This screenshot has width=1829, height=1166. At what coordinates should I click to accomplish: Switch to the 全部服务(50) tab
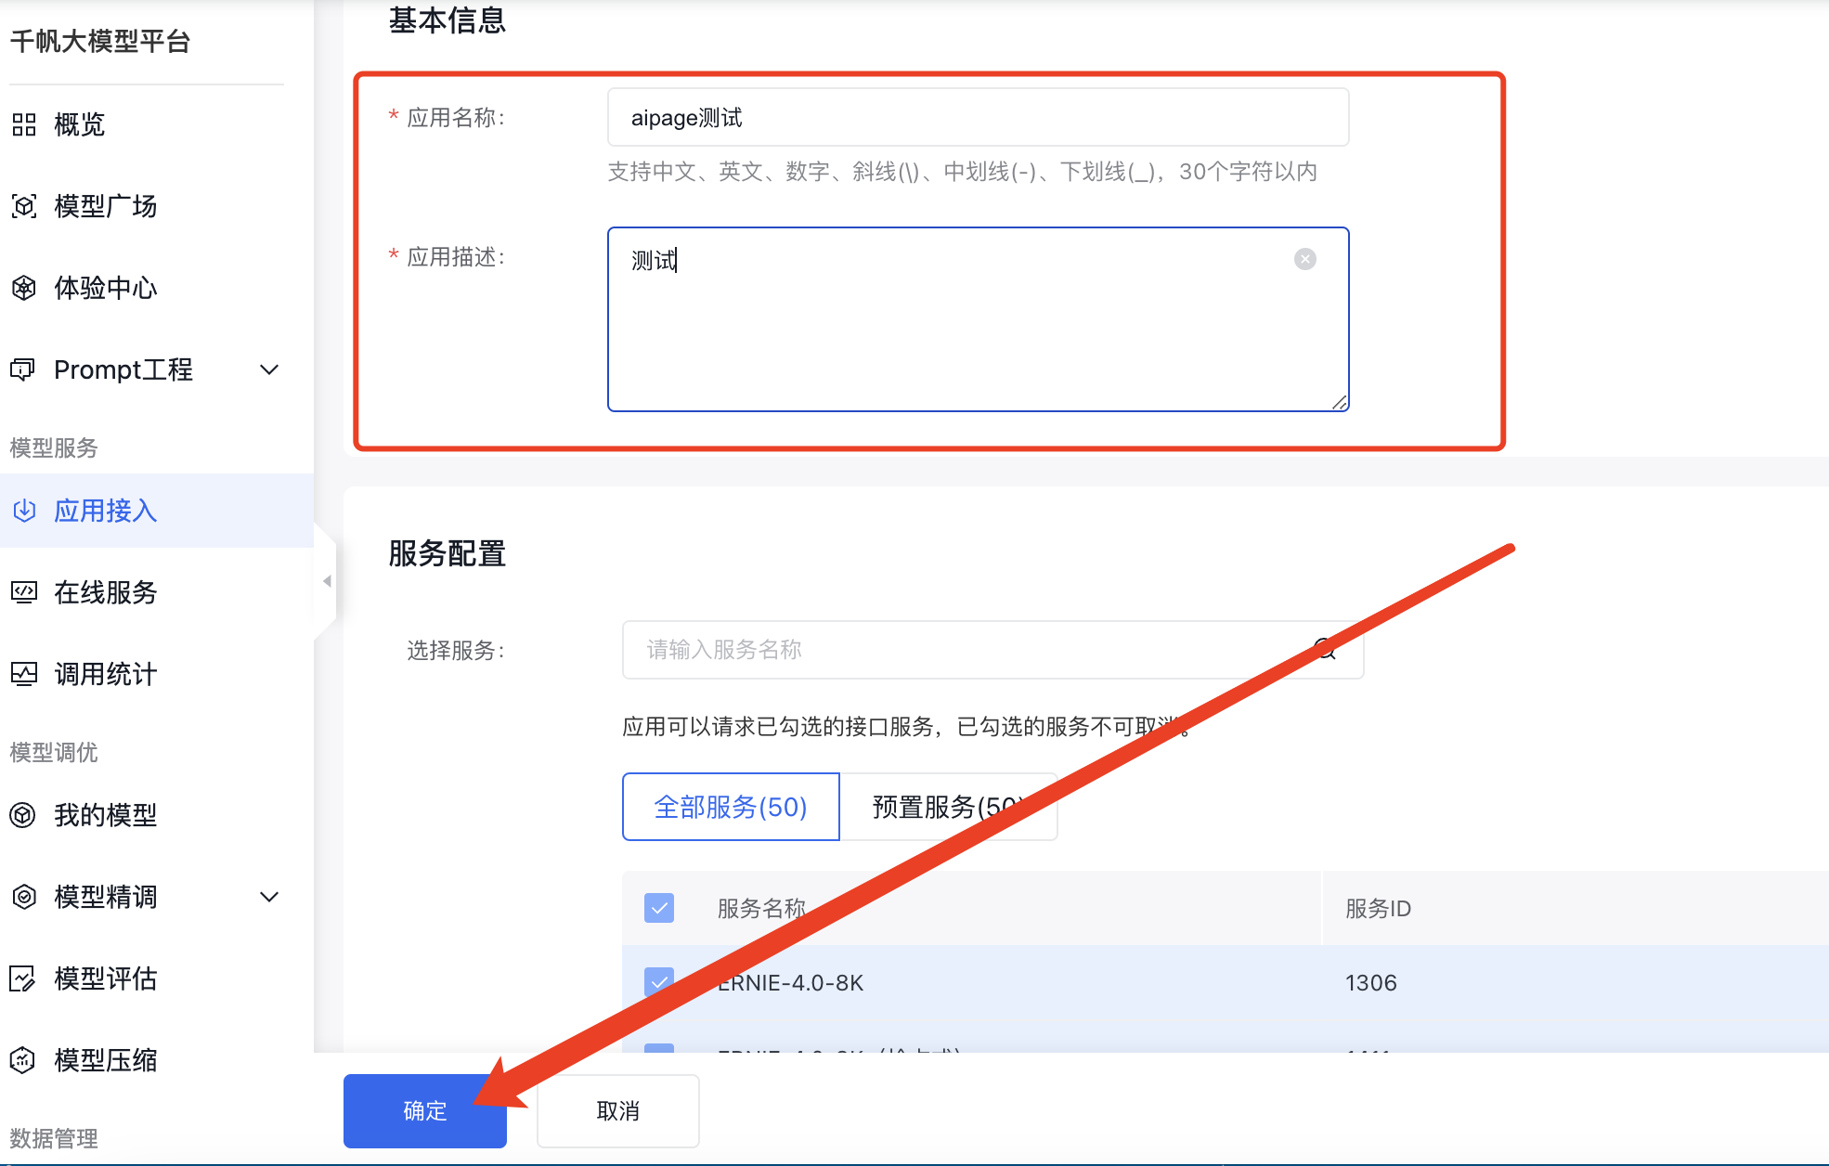(731, 807)
